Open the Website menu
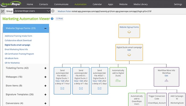The image size is (186, 106). coord(123,4)
